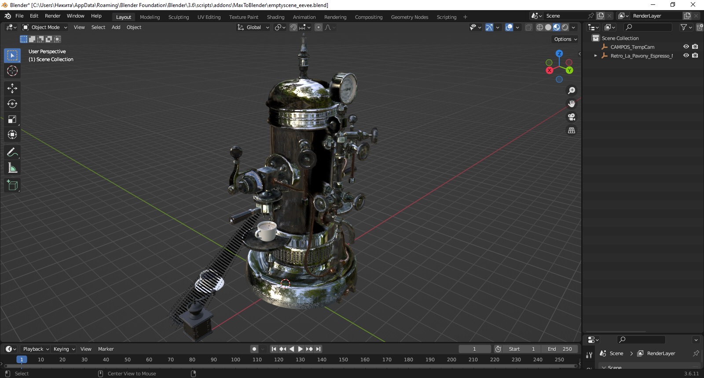Click the End frame field
Screen dimensions: 704x378
tap(560, 349)
